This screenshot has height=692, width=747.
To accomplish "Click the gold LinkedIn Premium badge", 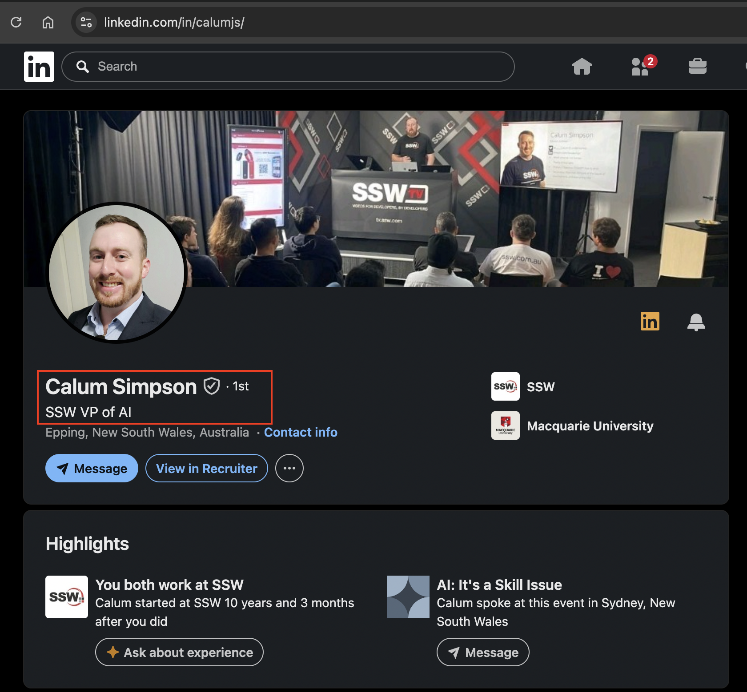I will click(x=650, y=321).
